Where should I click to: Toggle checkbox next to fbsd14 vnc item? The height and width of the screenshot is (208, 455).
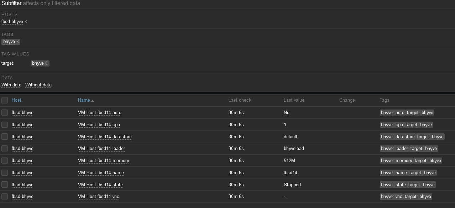tap(5, 196)
